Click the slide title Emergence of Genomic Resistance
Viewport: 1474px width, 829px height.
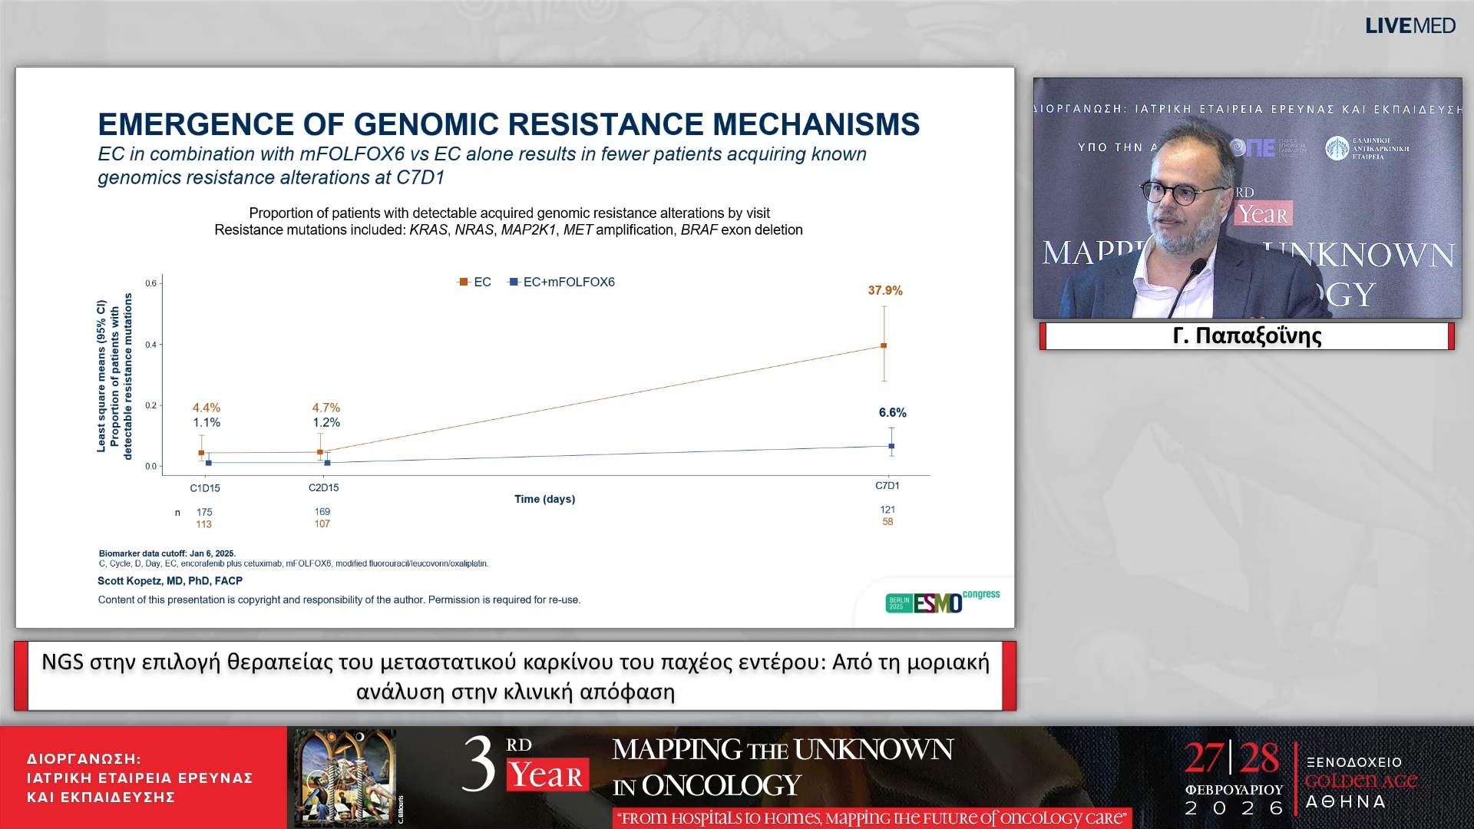(508, 124)
